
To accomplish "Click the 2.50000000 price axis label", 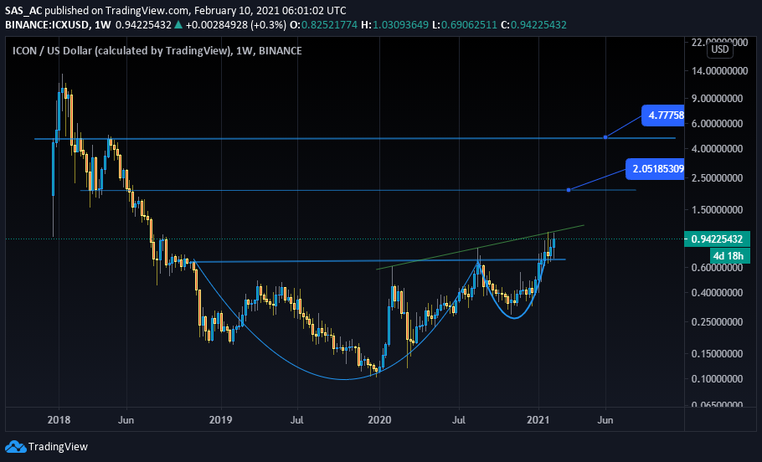I will coord(717,177).
